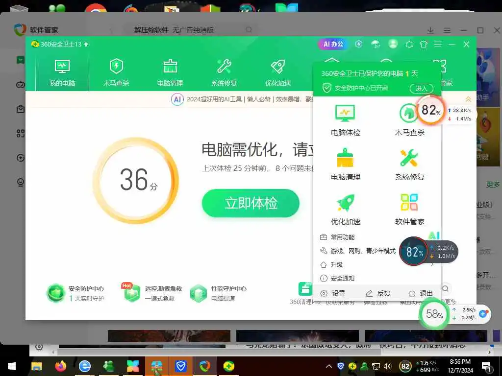Launch Firefox from the taskbar
Image resolution: width=502 pixels, height=376 pixels.
click(x=60, y=366)
